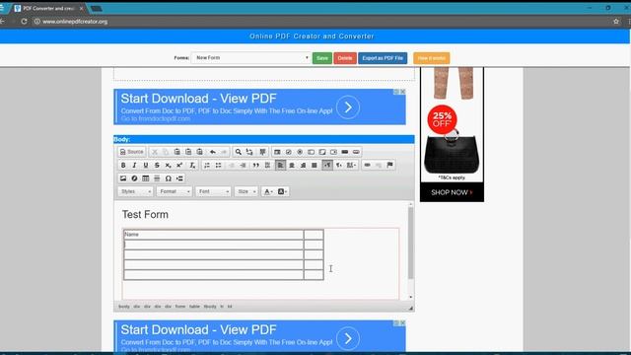Insert a Special Character (omega)
This screenshot has height=355, width=631.
tap(169, 178)
